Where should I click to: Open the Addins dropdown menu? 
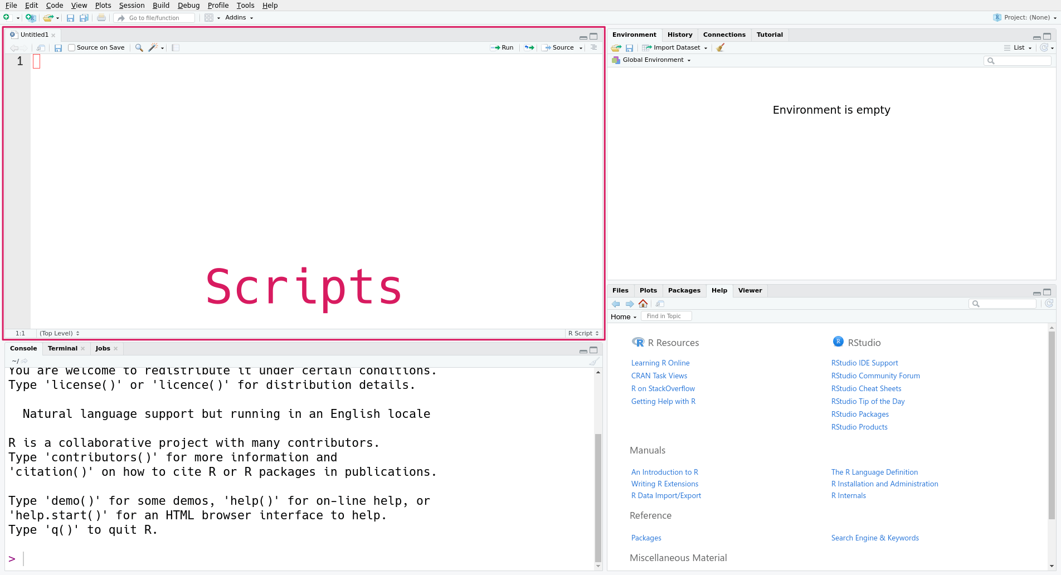239,18
